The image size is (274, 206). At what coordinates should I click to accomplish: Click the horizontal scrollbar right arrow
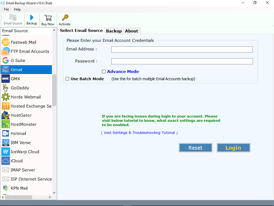[x=50, y=197]
